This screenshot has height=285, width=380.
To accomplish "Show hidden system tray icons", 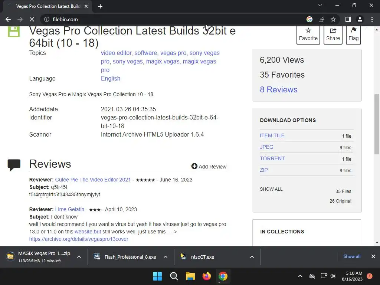I will point(300,276).
